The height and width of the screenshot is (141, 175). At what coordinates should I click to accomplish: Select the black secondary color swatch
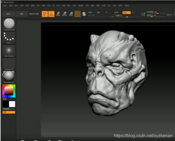(5, 104)
